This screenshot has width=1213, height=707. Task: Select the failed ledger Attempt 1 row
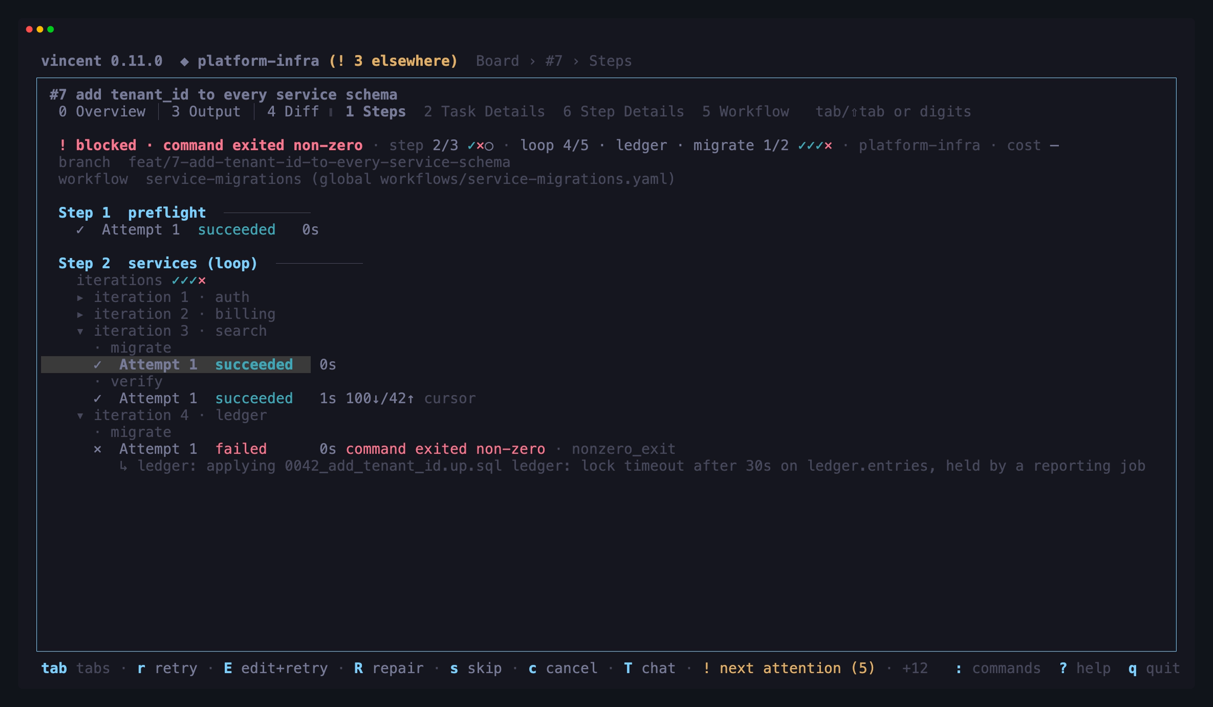(384, 449)
